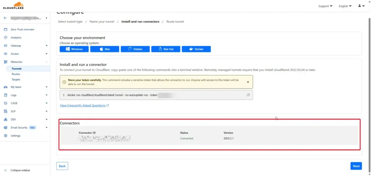Click the CASB sidebar icon
Viewport: 371px width, 176px height.
(6, 103)
